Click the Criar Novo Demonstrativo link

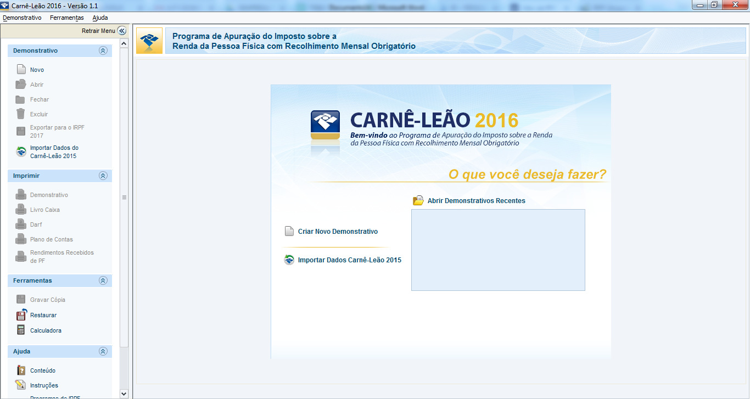(338, 232)
